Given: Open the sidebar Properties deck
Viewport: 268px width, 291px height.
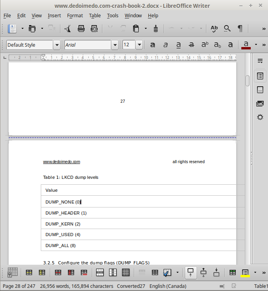Looking at the screenshot, I should pyautogui.click(x=260, y=76).
